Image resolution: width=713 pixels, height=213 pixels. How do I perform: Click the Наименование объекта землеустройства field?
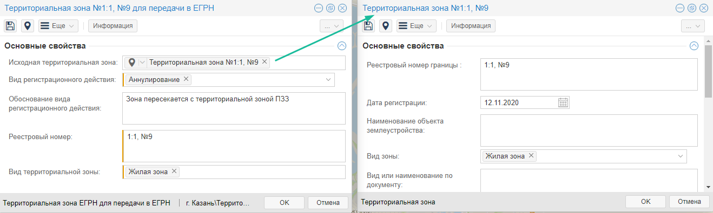click(x=589, y=130)
